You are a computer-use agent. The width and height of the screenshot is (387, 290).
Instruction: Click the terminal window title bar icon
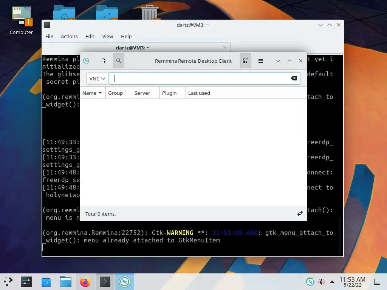(x=47, y=25)
